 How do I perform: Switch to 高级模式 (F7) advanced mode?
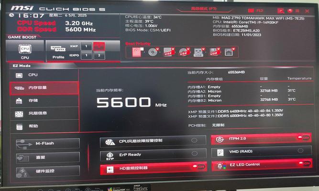tap(204, 9)
